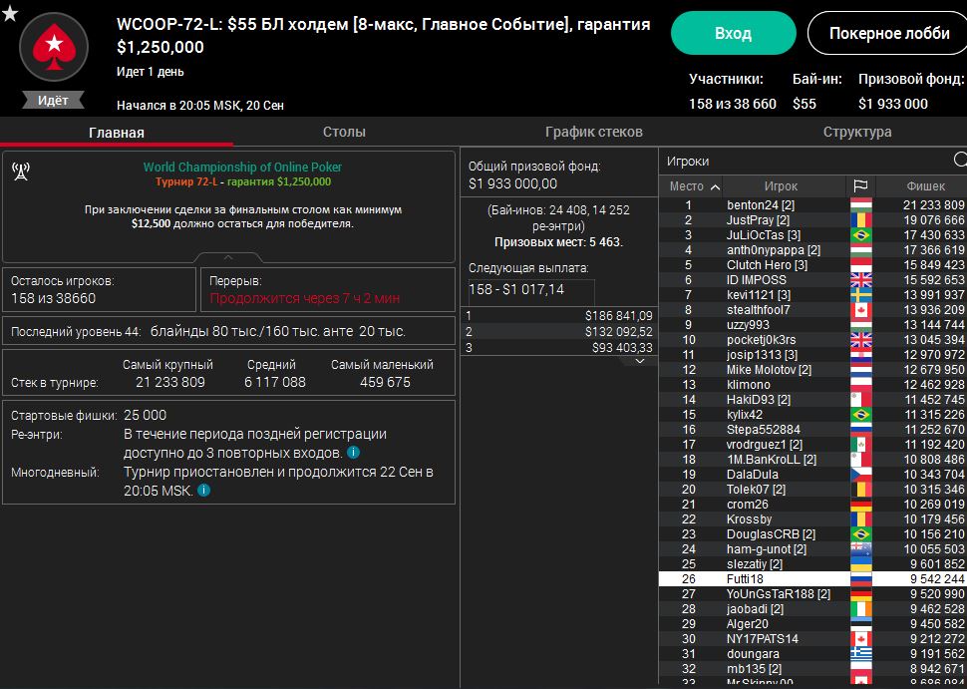Select player row Mike Molotov [2]
967x689 pixels.
(x=812, y=370)
